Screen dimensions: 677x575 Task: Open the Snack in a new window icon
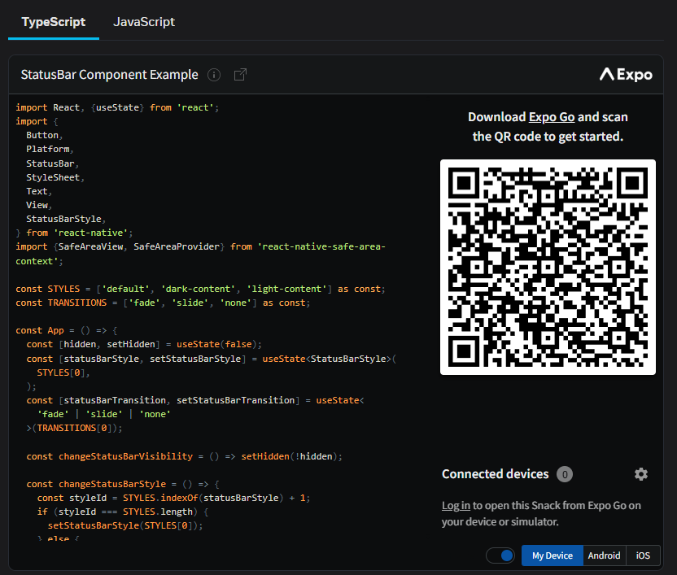coord(240,75)
